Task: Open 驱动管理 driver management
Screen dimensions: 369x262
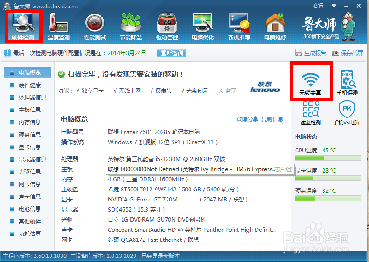Action: (x=167, y=27)
